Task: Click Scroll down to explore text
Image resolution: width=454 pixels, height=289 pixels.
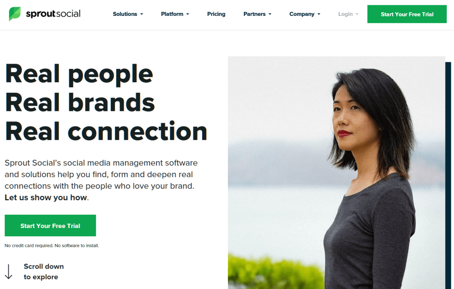Action: (x=44, y=271)
